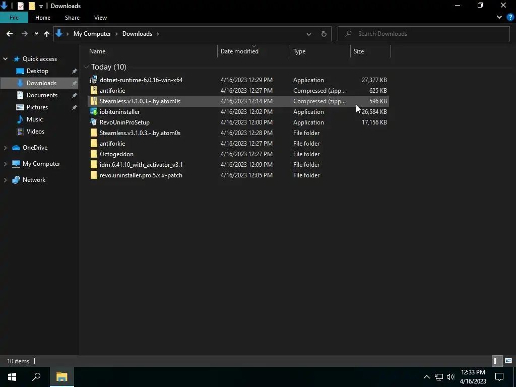Click the Search Downloads input field
This screenshot has height=387, width=516.
point(423,34)
